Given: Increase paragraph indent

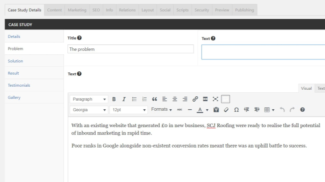Looking at the screenshot, I should [x=256, y=110].
